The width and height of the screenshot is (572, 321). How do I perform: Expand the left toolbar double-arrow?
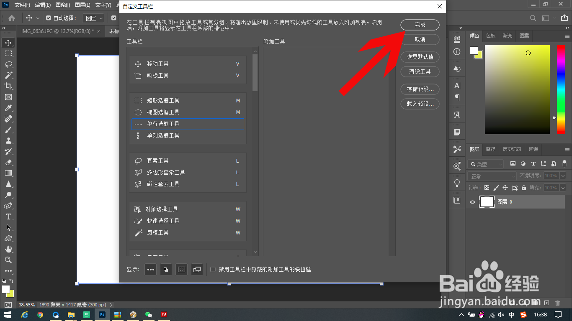tap(4, 28)
